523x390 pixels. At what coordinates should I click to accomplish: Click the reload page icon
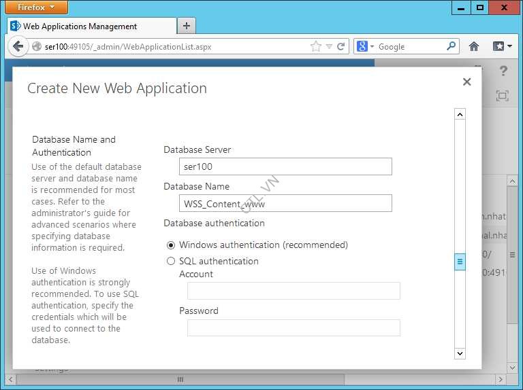341,46
